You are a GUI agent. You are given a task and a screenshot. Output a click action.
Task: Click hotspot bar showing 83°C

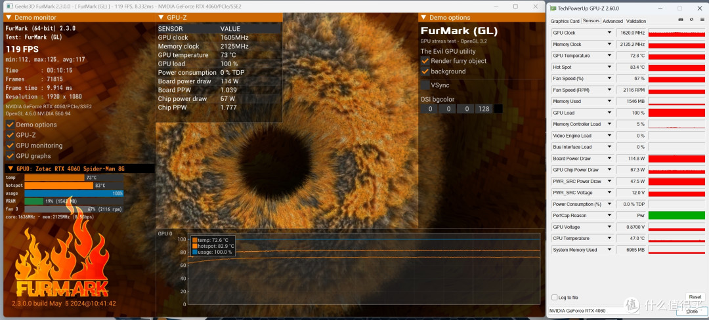(74, 186)
